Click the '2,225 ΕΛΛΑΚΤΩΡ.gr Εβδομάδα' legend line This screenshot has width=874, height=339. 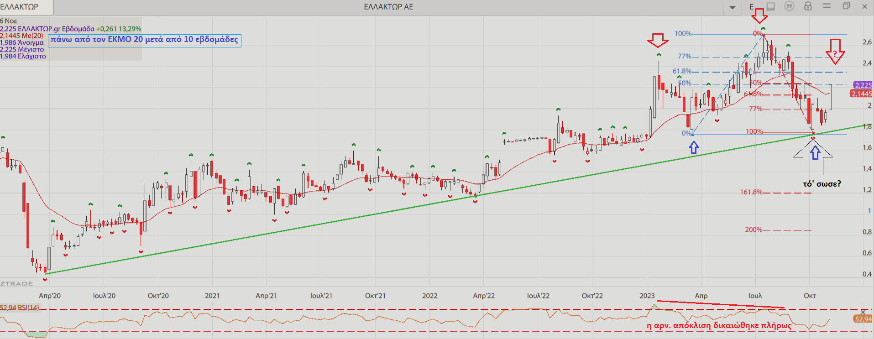pos(71,29)
